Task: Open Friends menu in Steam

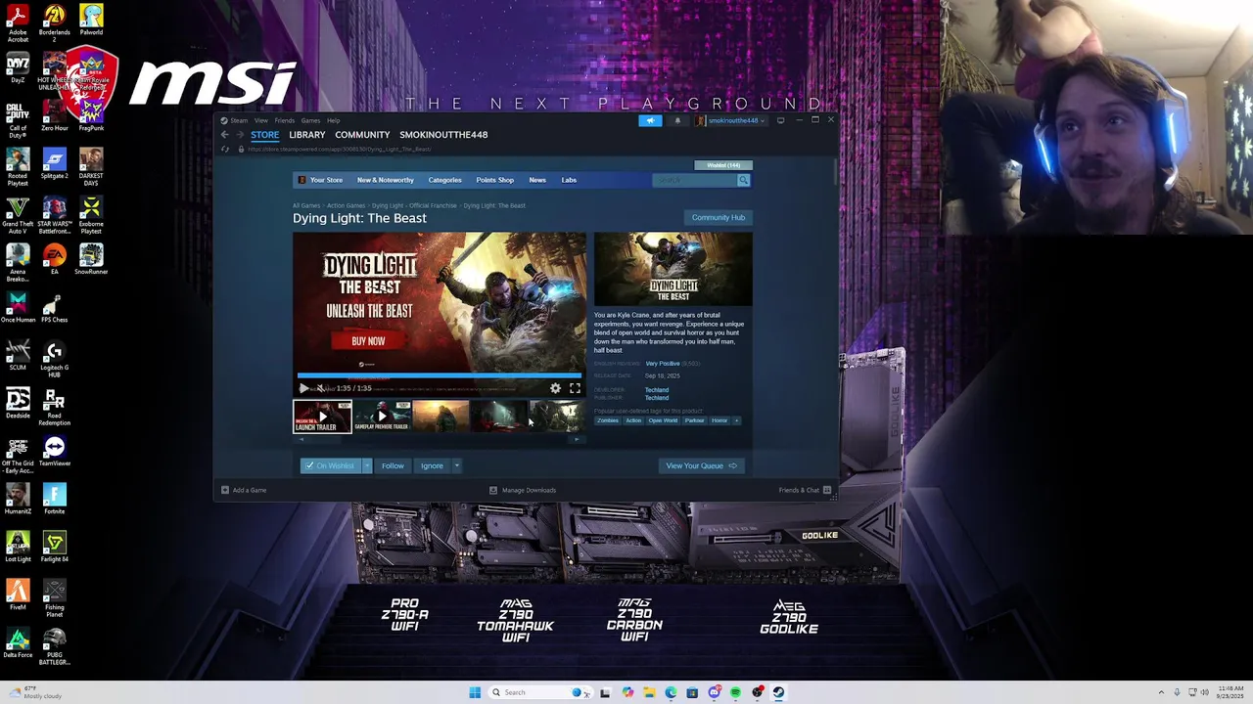Action: click(285, 120)
